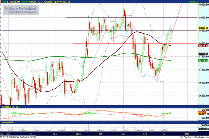
Task: Click the MOL ticker symbol in header
Action: coord(3,2)
